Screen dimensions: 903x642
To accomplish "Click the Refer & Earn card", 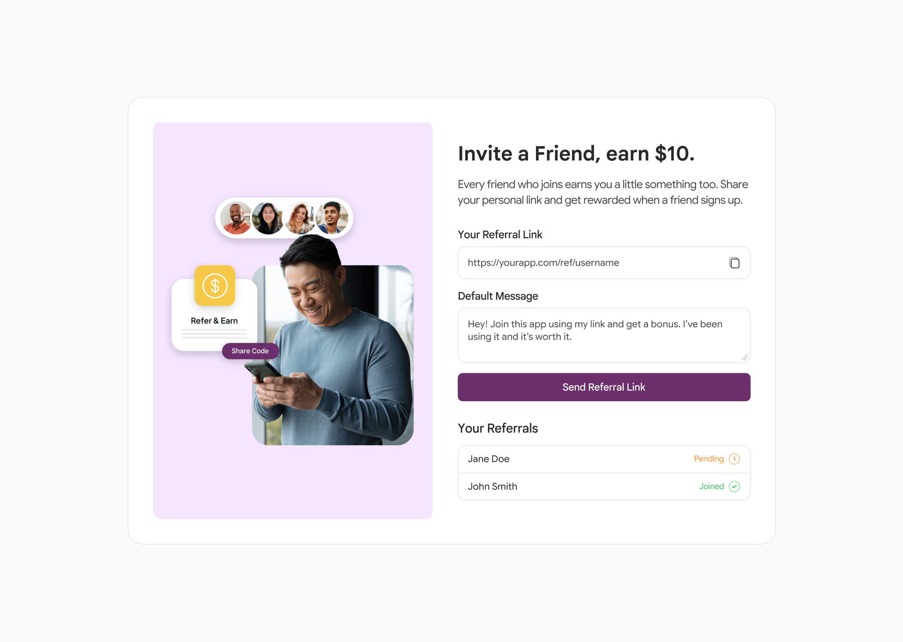I will point(214,315).
